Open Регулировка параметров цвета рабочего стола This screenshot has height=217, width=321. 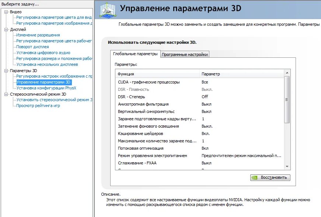(54, 41)
